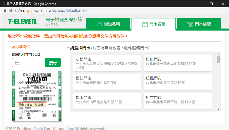229x130 pixels.
Task: Click the 711 calendar icon on the 門市店號 tab
Action: pyautogui.click(x=190, y=24)
